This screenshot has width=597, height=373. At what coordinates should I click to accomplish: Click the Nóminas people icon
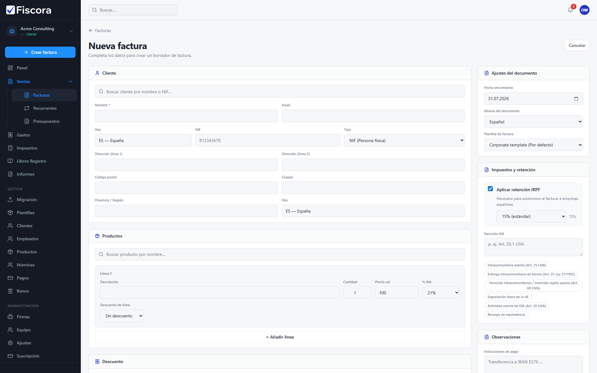click(x=10, y=265)
